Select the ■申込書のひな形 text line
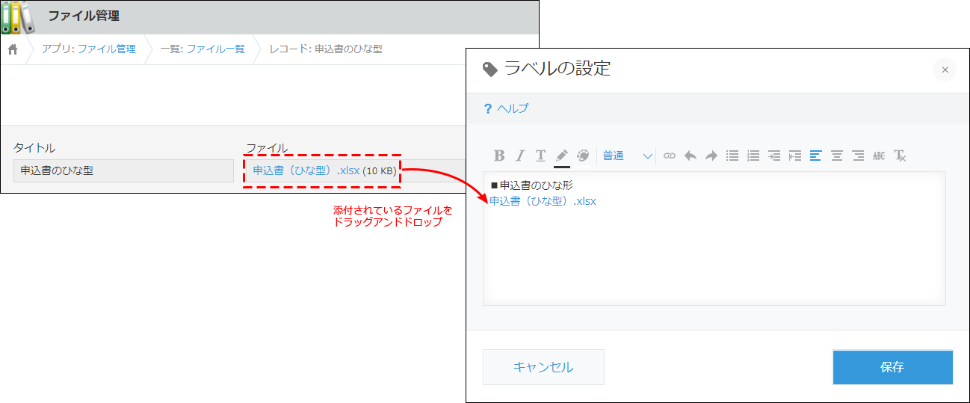This screenshot has height=403, width=970. (531, 185)
